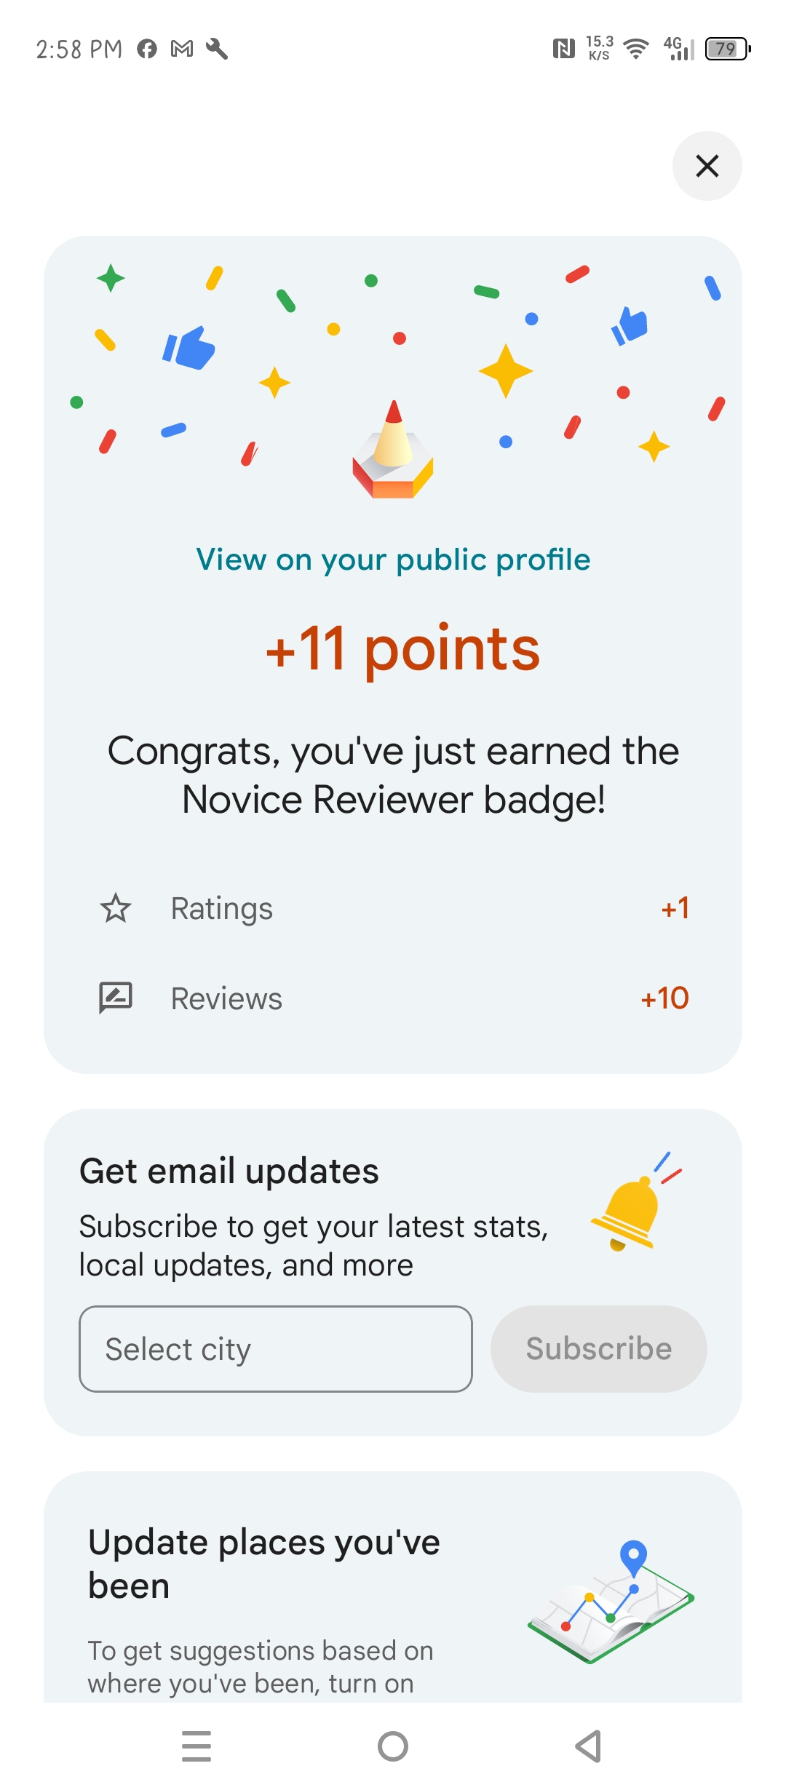Tap the Reviews comment icon
The width and height of the screenshot is (786, 1790).
click(116, 998)
